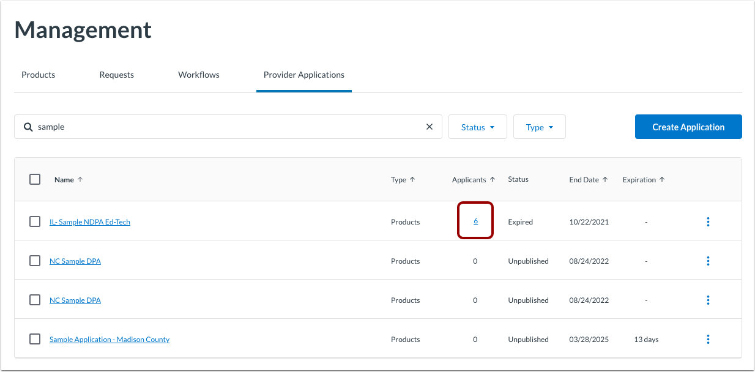The width and height of the screenshot is (755, 372).
Task: Check the IL- Sample NDPA Ed-Tech row
Action: click(x=35, y=221)
